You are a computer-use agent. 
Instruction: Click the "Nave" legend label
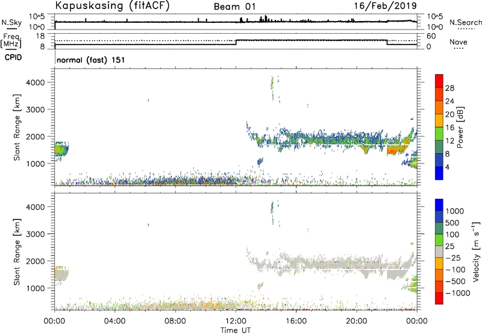(459, 42)
